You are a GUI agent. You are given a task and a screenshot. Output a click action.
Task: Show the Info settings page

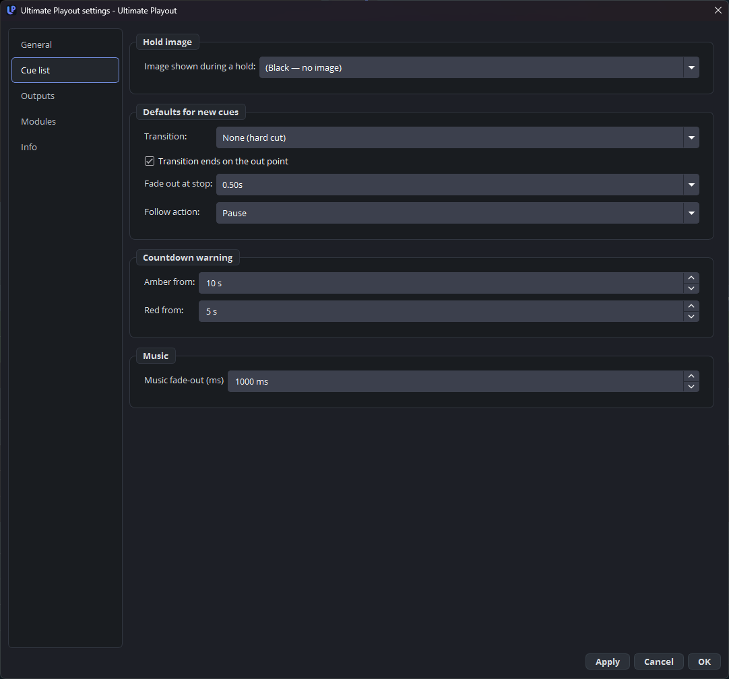pos(65,147)
